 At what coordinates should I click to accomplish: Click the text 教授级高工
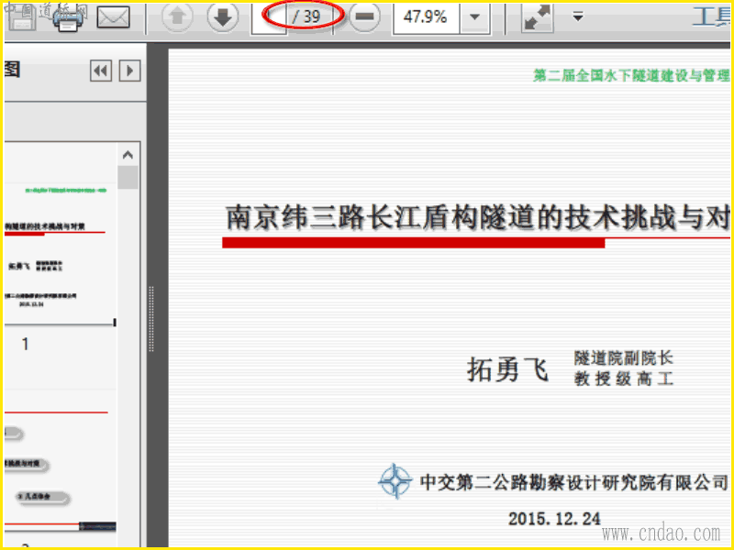pyautogui.click(x=624, y=379)
